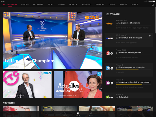This screenshot has height=117, width=156.
Task: Open the TV Guide calendar icon
Action: click(x=108, y=14)
